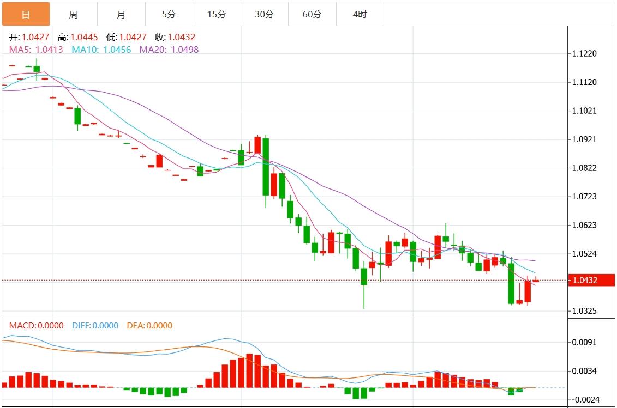Click the 1.1220 price axis label
This screenshot has height=408, width=617.
584,53
